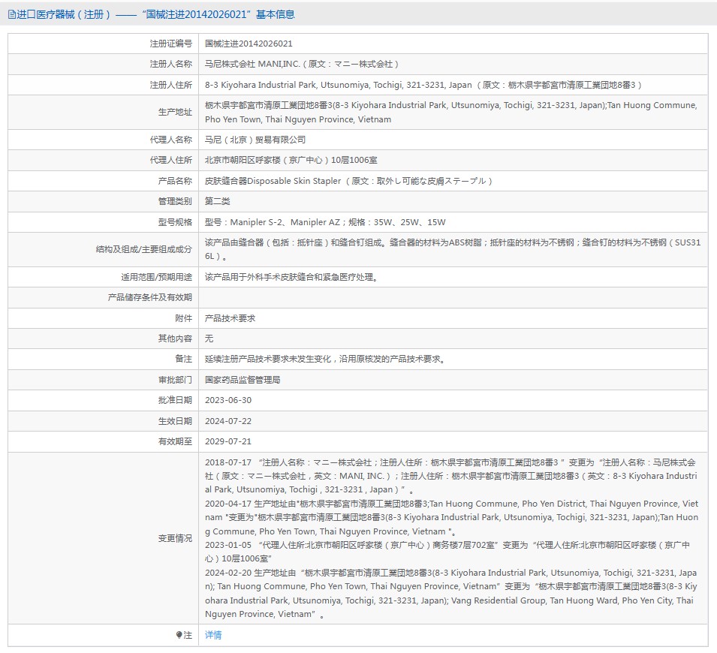
Task: Click the 管理类别 label
Action: pyautogui.click(x=175, y=201)
